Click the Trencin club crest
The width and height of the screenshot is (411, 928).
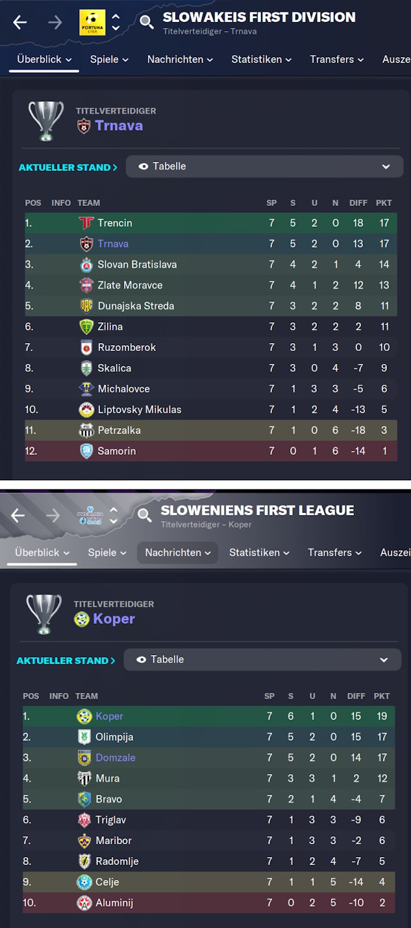click(86, 223)
